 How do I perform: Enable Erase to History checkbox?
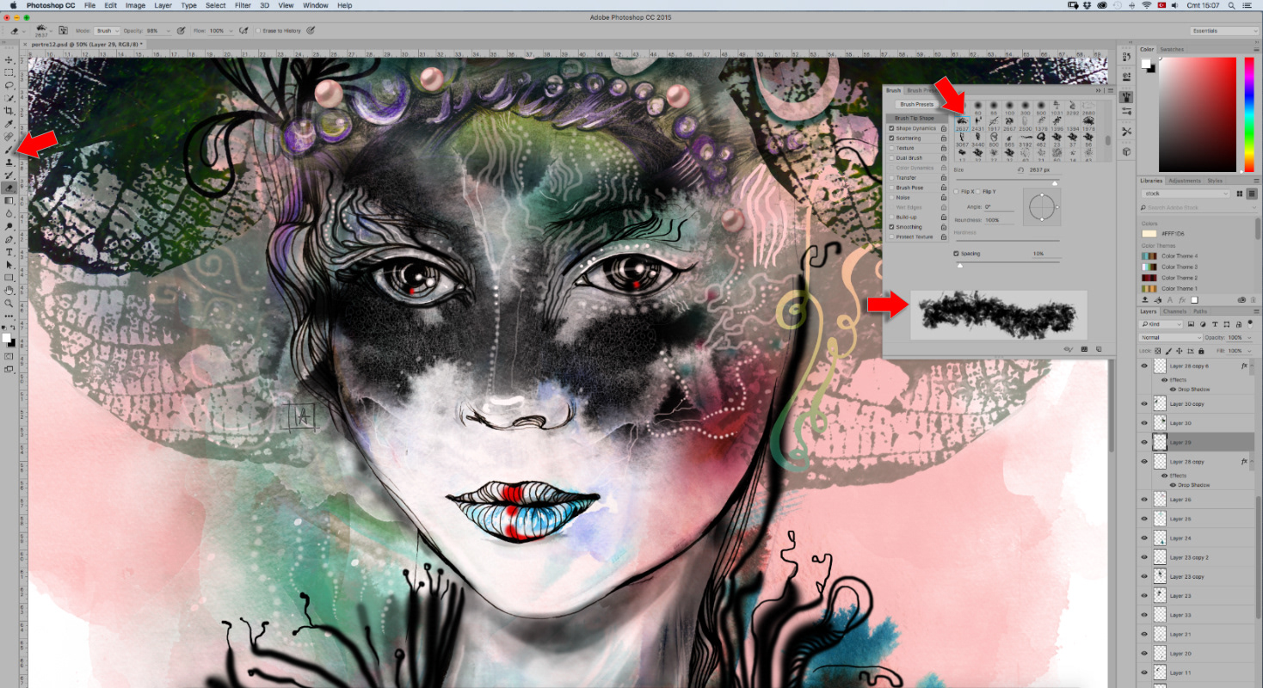258,30
